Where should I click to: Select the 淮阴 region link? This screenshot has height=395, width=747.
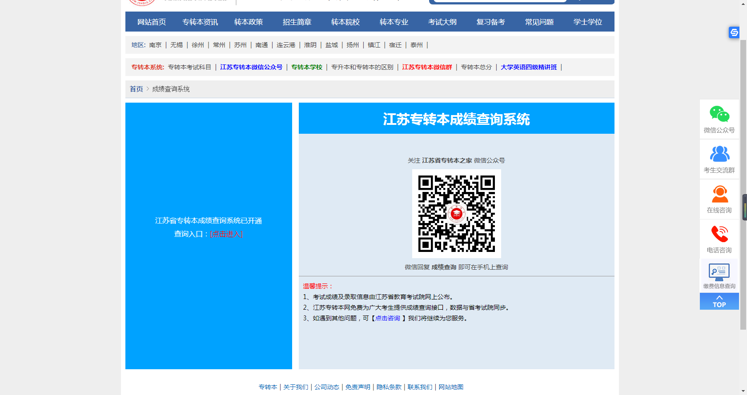310,45
